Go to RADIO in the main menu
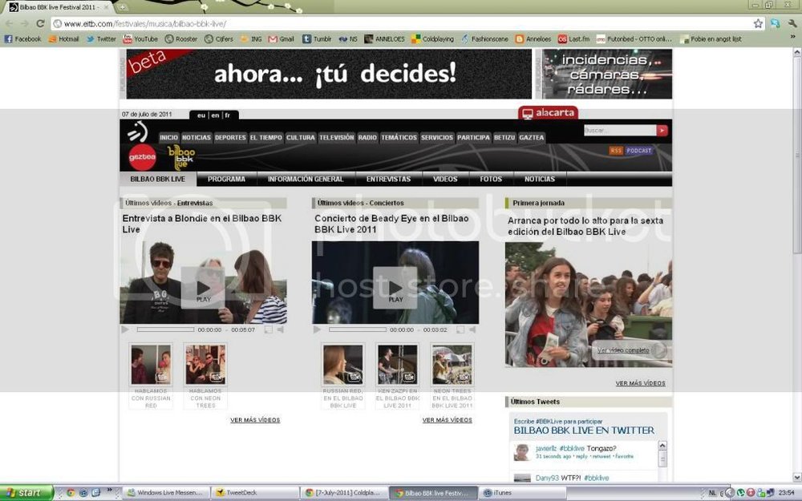This screenshot has width=802, height=501. (x=367, y=138)
